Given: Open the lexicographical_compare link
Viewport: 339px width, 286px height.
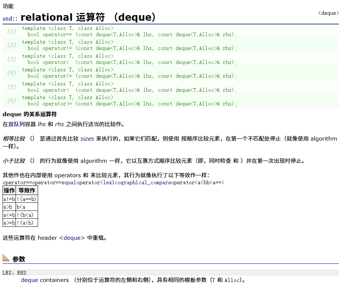Looking at the screenshot, I should tap(137, 183).
